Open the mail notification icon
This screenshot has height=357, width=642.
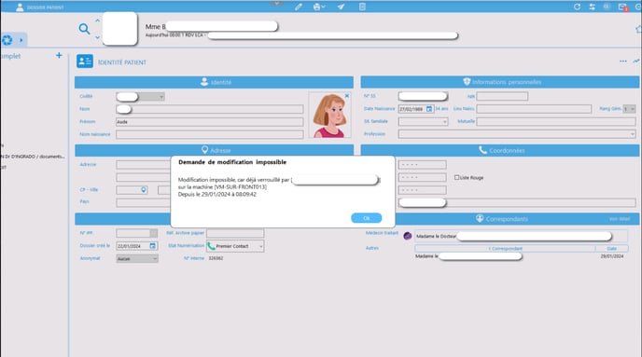[622, 7]
